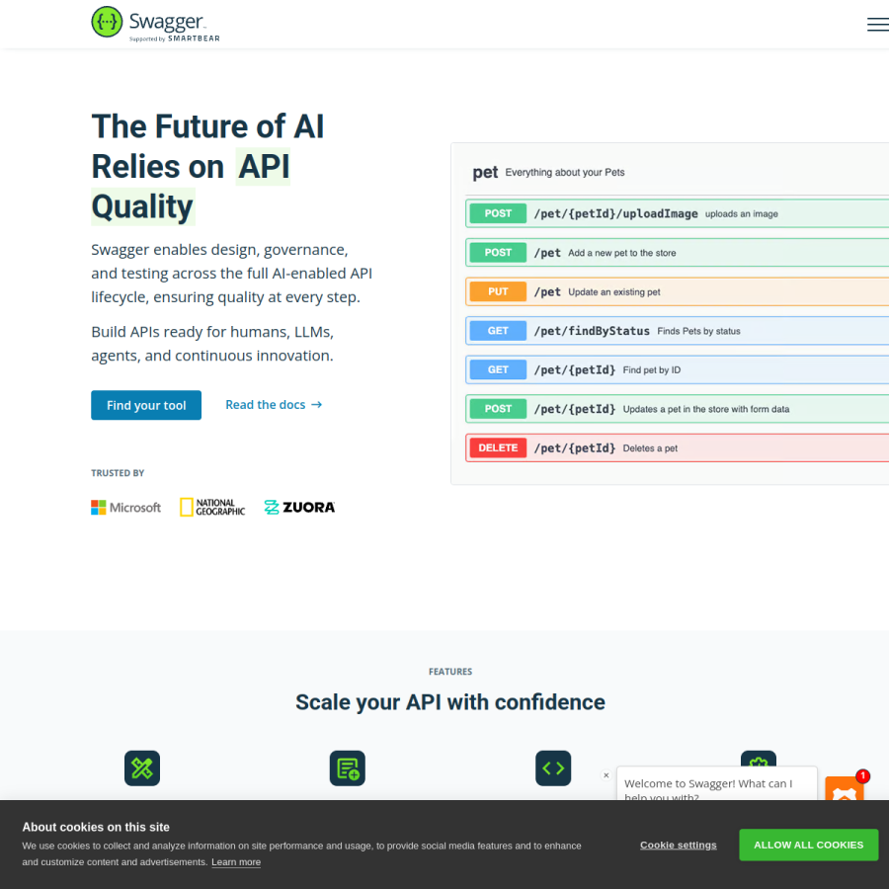Image resolution: width=889 pixels, height=889 pixels.
Task: Collapse the pet section header
Action: pos(677,172)
